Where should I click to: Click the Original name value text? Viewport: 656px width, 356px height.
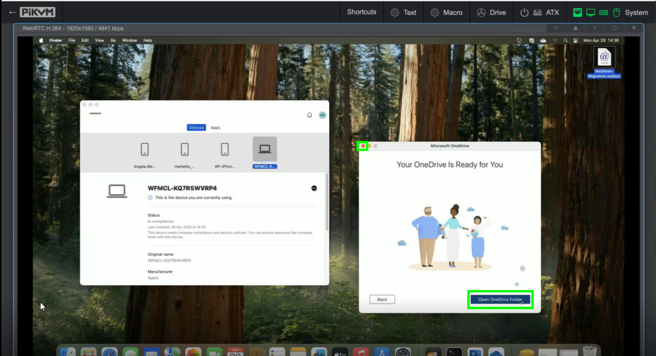pos(169,261)
